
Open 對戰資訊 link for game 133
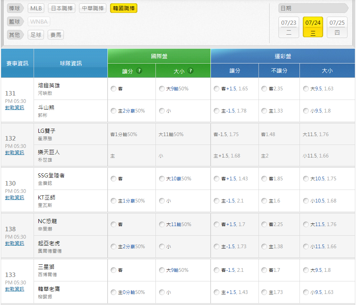pyautogui.click(x=14, y=289)
